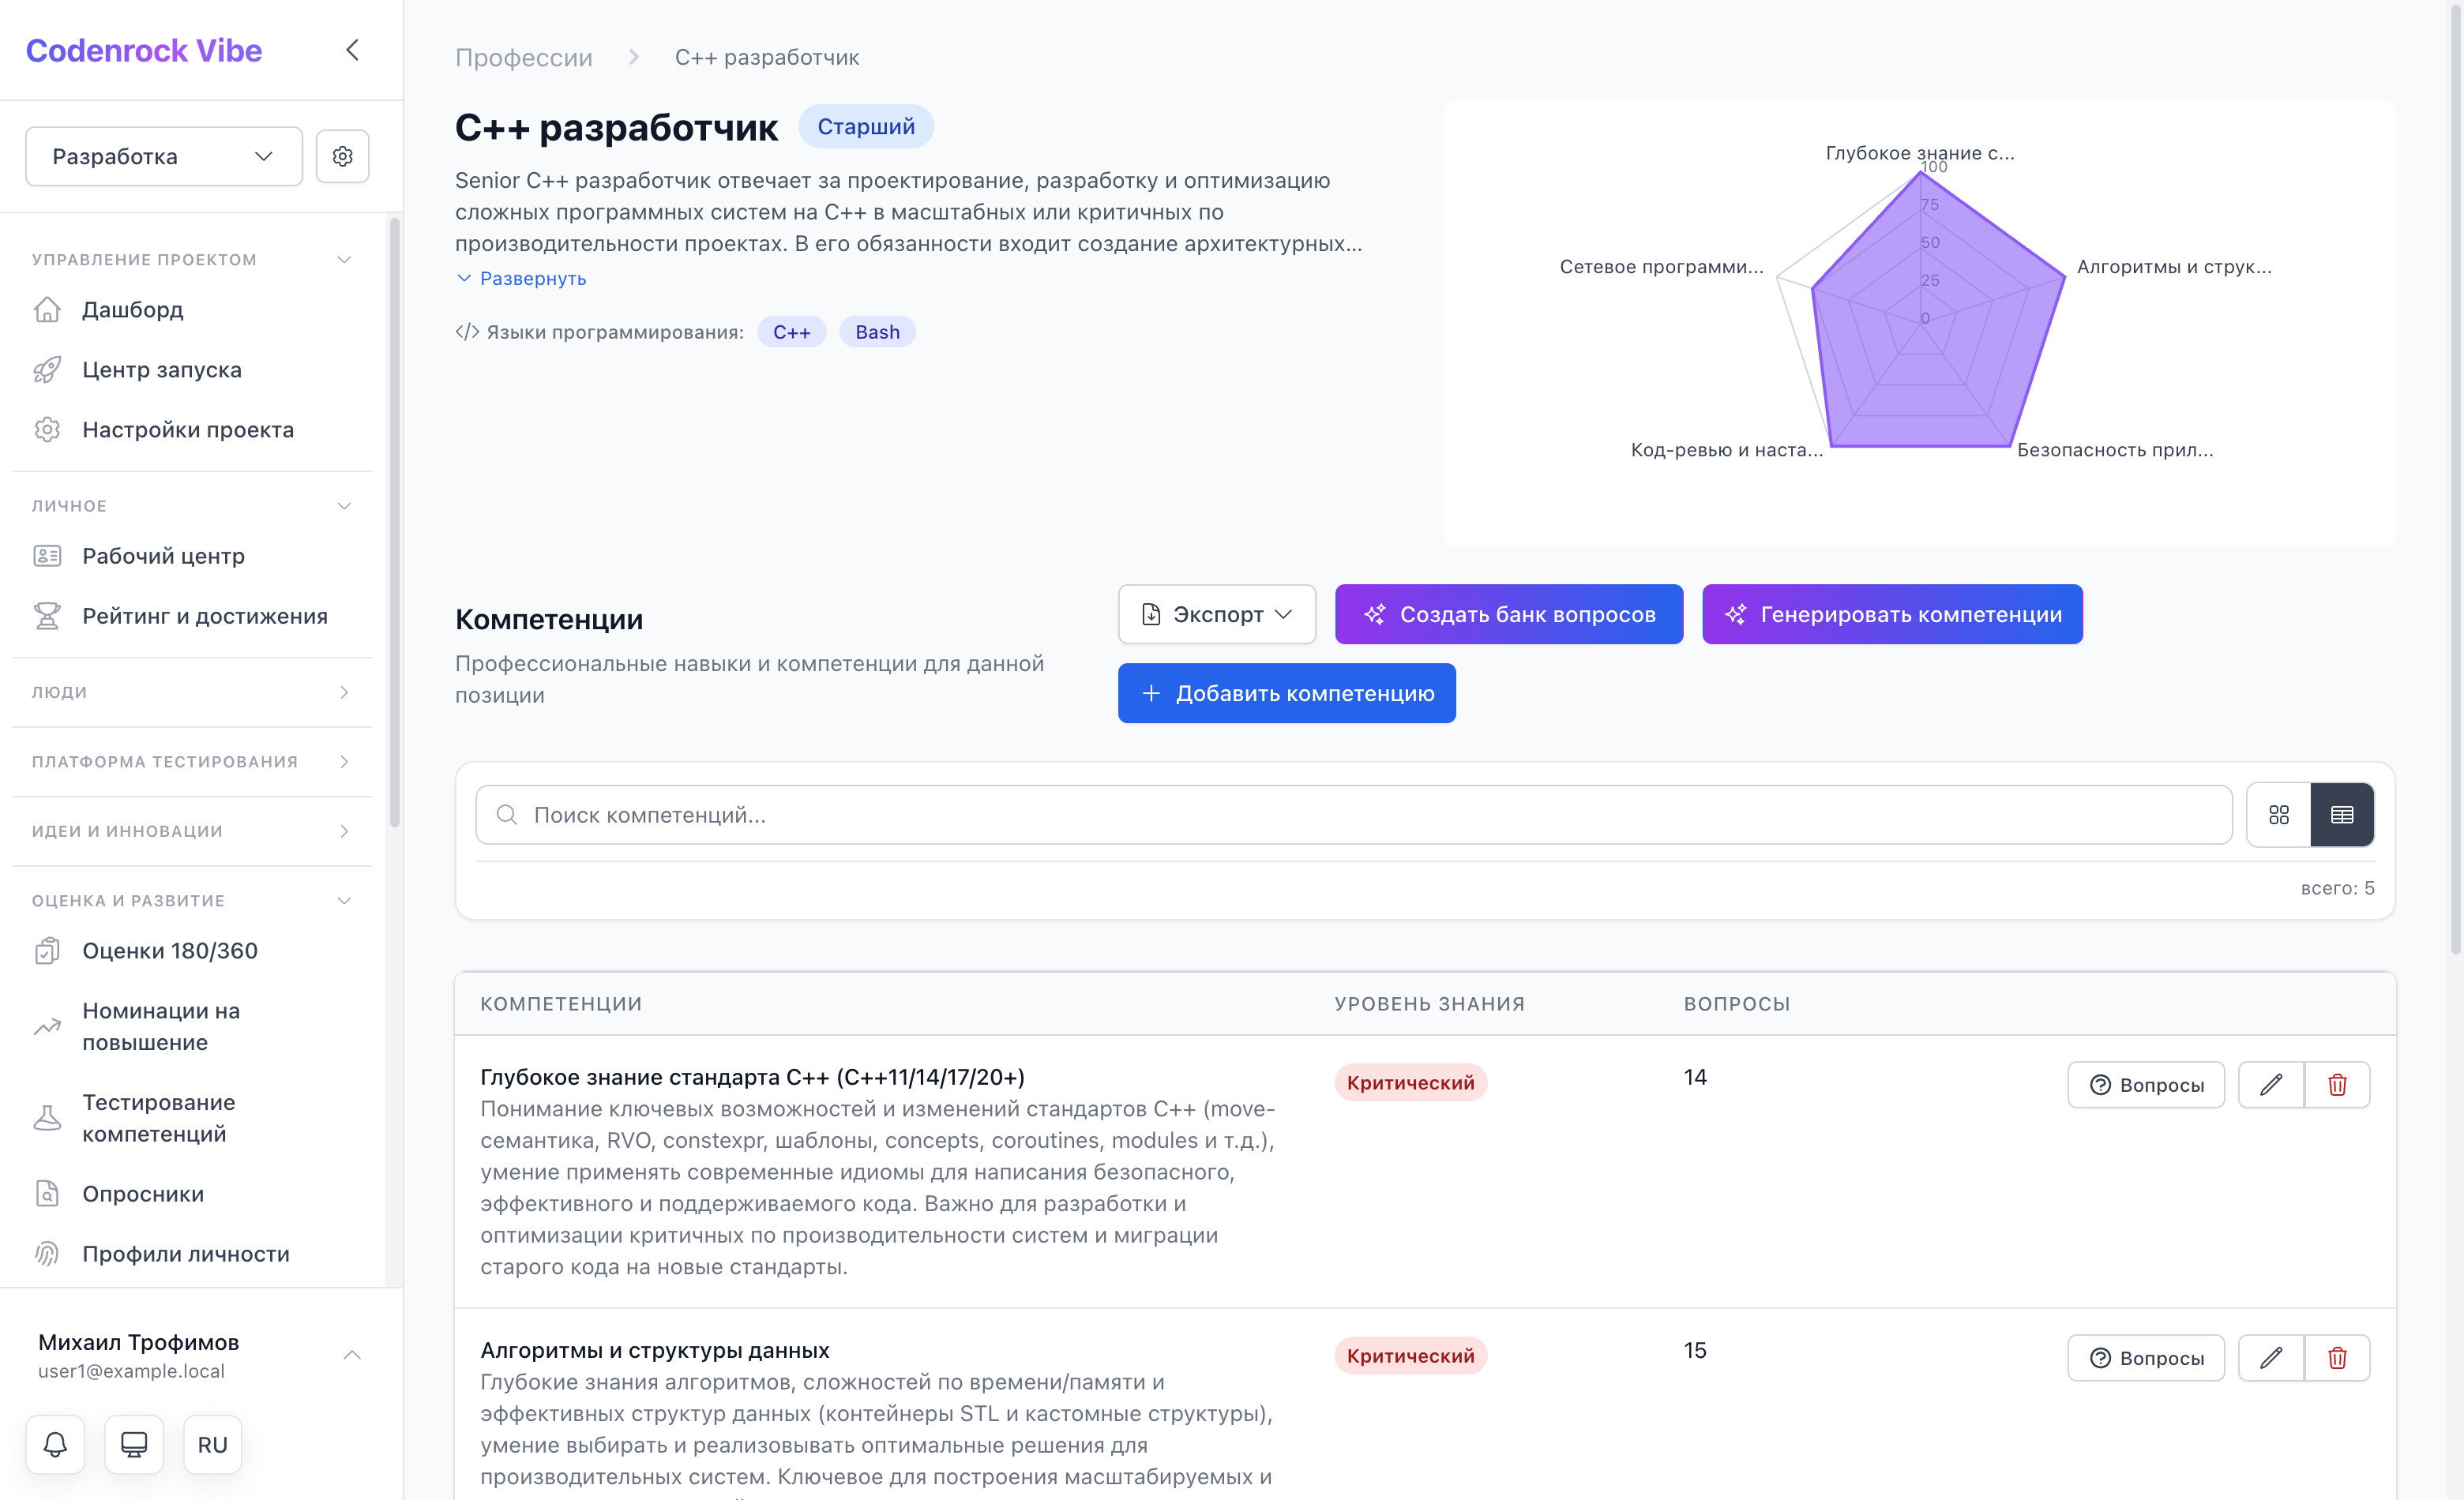Click the Bash language tag
The width and height of the screenshot is (2464, 1500).
click(877, 332)
